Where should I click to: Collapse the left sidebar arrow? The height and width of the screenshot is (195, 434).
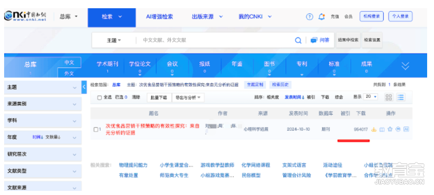click(x=84, y=87)
